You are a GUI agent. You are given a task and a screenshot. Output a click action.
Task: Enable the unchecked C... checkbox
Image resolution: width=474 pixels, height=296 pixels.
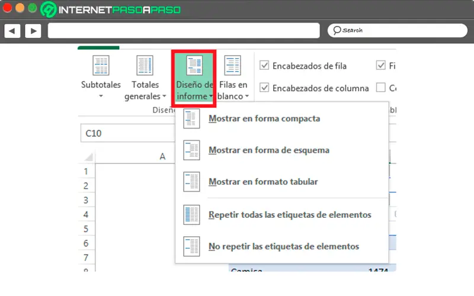(380, 88)
